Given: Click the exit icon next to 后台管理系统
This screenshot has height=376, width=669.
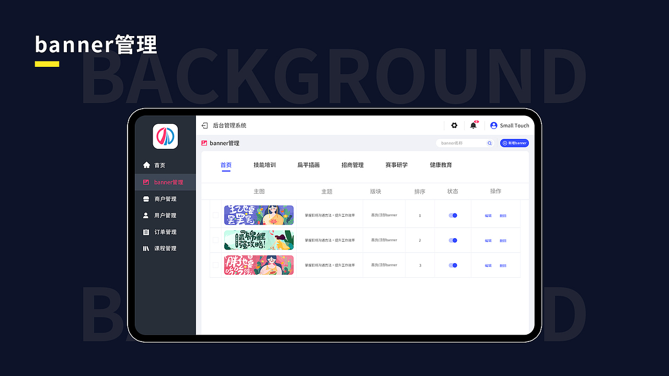Looking at the screenshot, I should click(x=205, y=126).
